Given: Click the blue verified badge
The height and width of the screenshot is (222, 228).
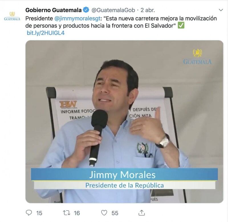Looking at the screenshot, I should point(86,10).
